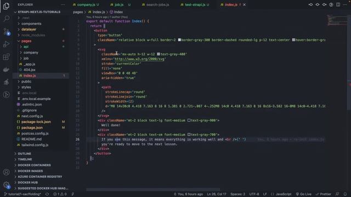This screenshot has width=351, height=197.
Task: Open editor more actions ellipsis
Action: (x=345, y=4)
